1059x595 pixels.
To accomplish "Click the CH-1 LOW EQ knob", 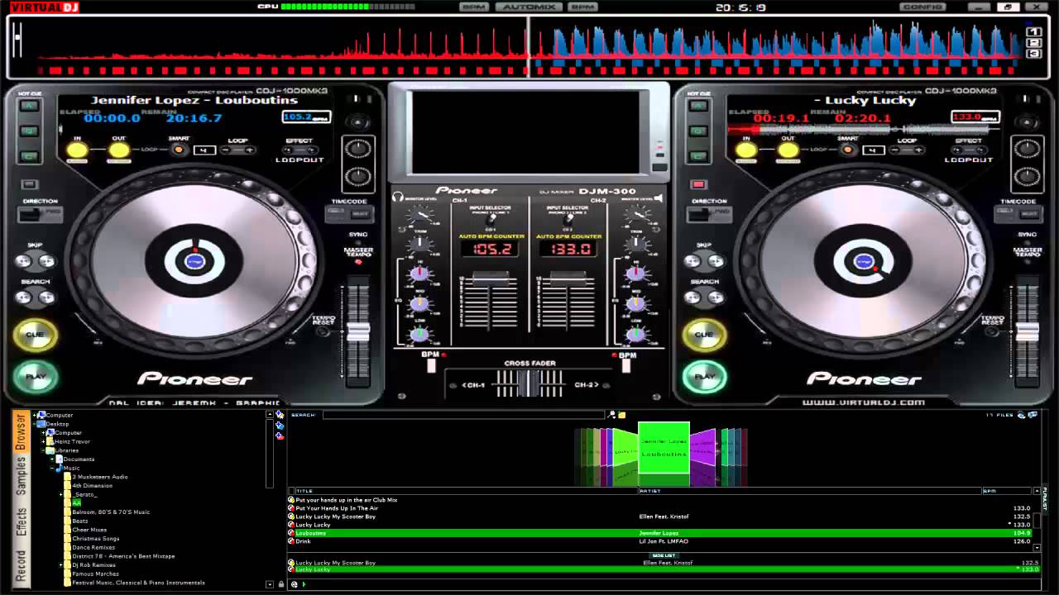I will [x=420, y=334].
